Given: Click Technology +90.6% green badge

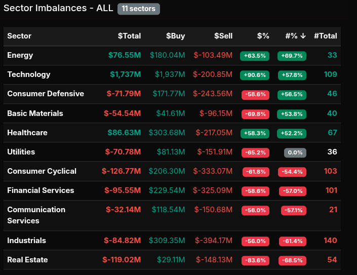Looking at the screenshot, I should click(255, 75).
